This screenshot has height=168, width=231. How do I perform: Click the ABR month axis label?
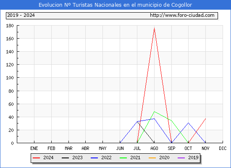[x=85, y=148]
